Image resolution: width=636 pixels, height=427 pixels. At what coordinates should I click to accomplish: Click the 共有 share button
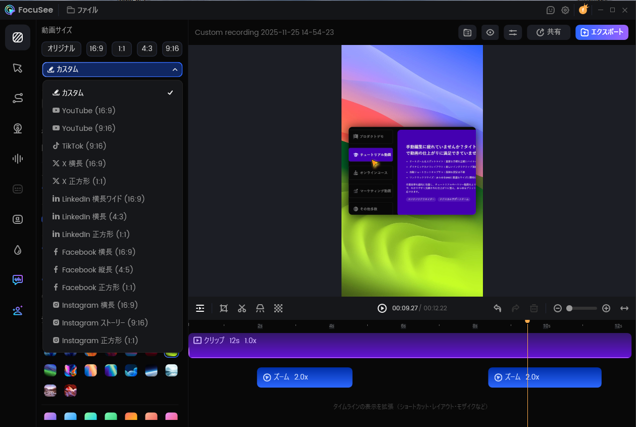click(x=548, y=32)
